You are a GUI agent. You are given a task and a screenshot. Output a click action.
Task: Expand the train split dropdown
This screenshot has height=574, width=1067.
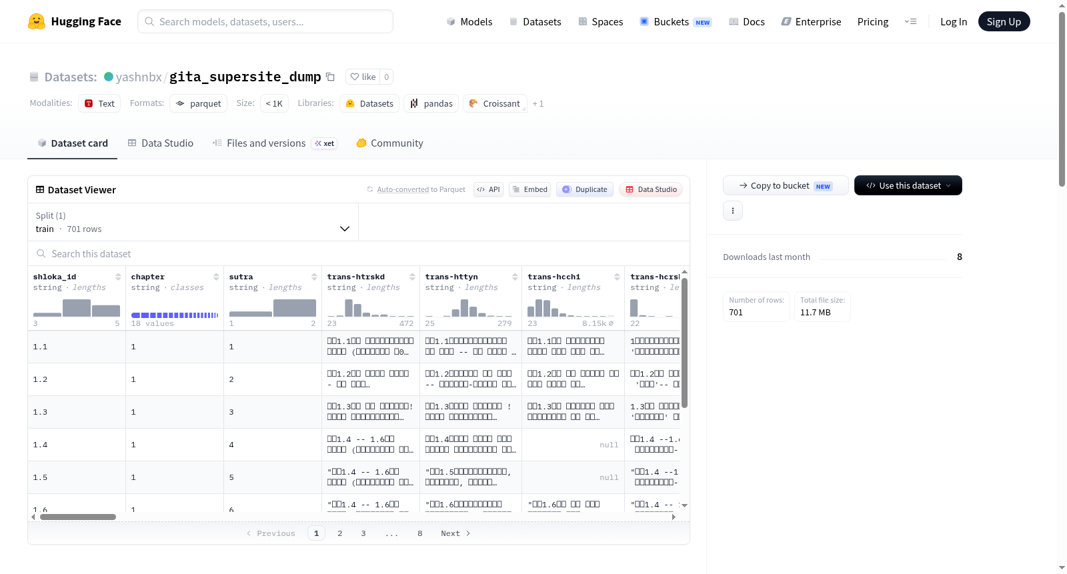[x=193, y=222]
